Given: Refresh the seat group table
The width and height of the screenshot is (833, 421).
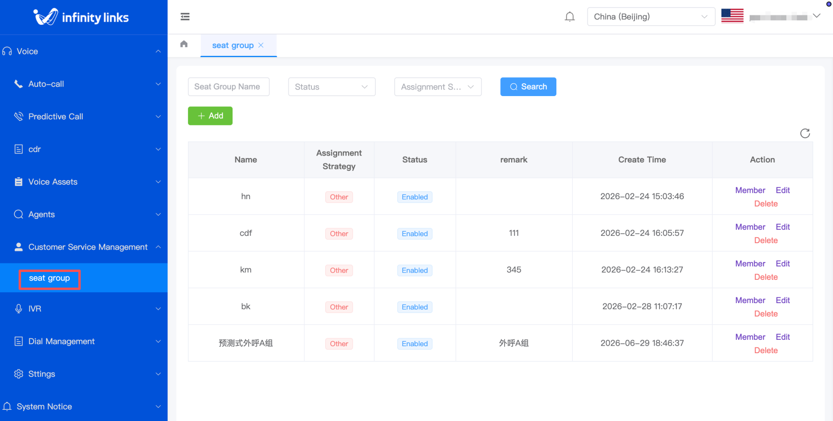Looking at the screenshot, I should click(805, 133).
